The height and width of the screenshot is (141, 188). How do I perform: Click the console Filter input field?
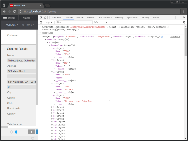[x=74, y=22]
